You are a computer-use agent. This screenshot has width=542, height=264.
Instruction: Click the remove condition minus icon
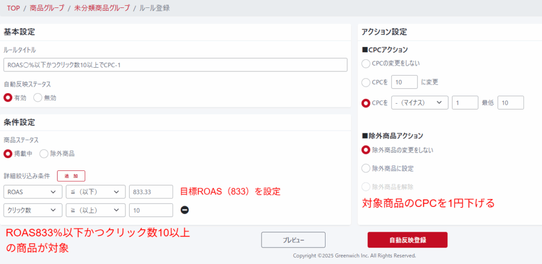185,210
